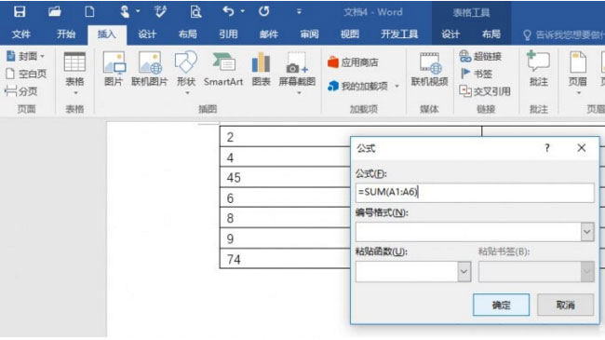Switch to the 引用 tab
Screen dimensions: 605x340
pyautogui.click(x=228, y=34)
